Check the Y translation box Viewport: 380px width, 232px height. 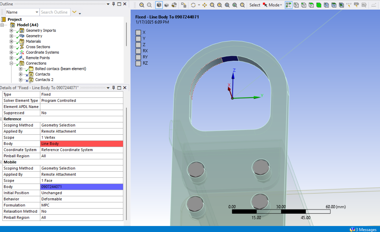[x=138, y=39]
